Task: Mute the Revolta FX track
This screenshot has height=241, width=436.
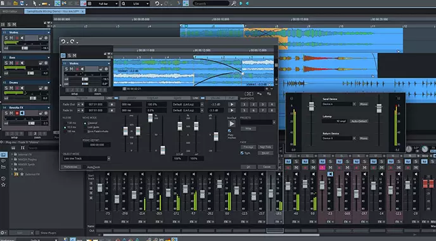Action: 11,113
